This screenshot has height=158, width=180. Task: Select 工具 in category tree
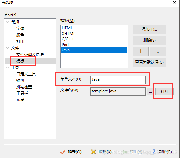(x=15, y=68)
